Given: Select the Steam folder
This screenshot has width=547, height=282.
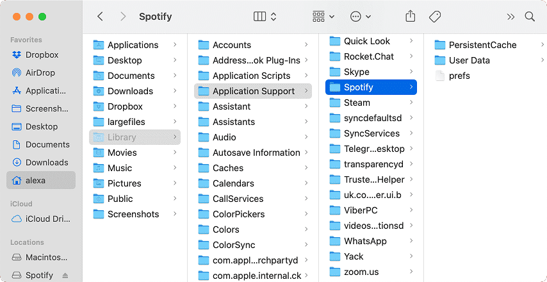Looking at the screenshot, I should pos(371,103).
